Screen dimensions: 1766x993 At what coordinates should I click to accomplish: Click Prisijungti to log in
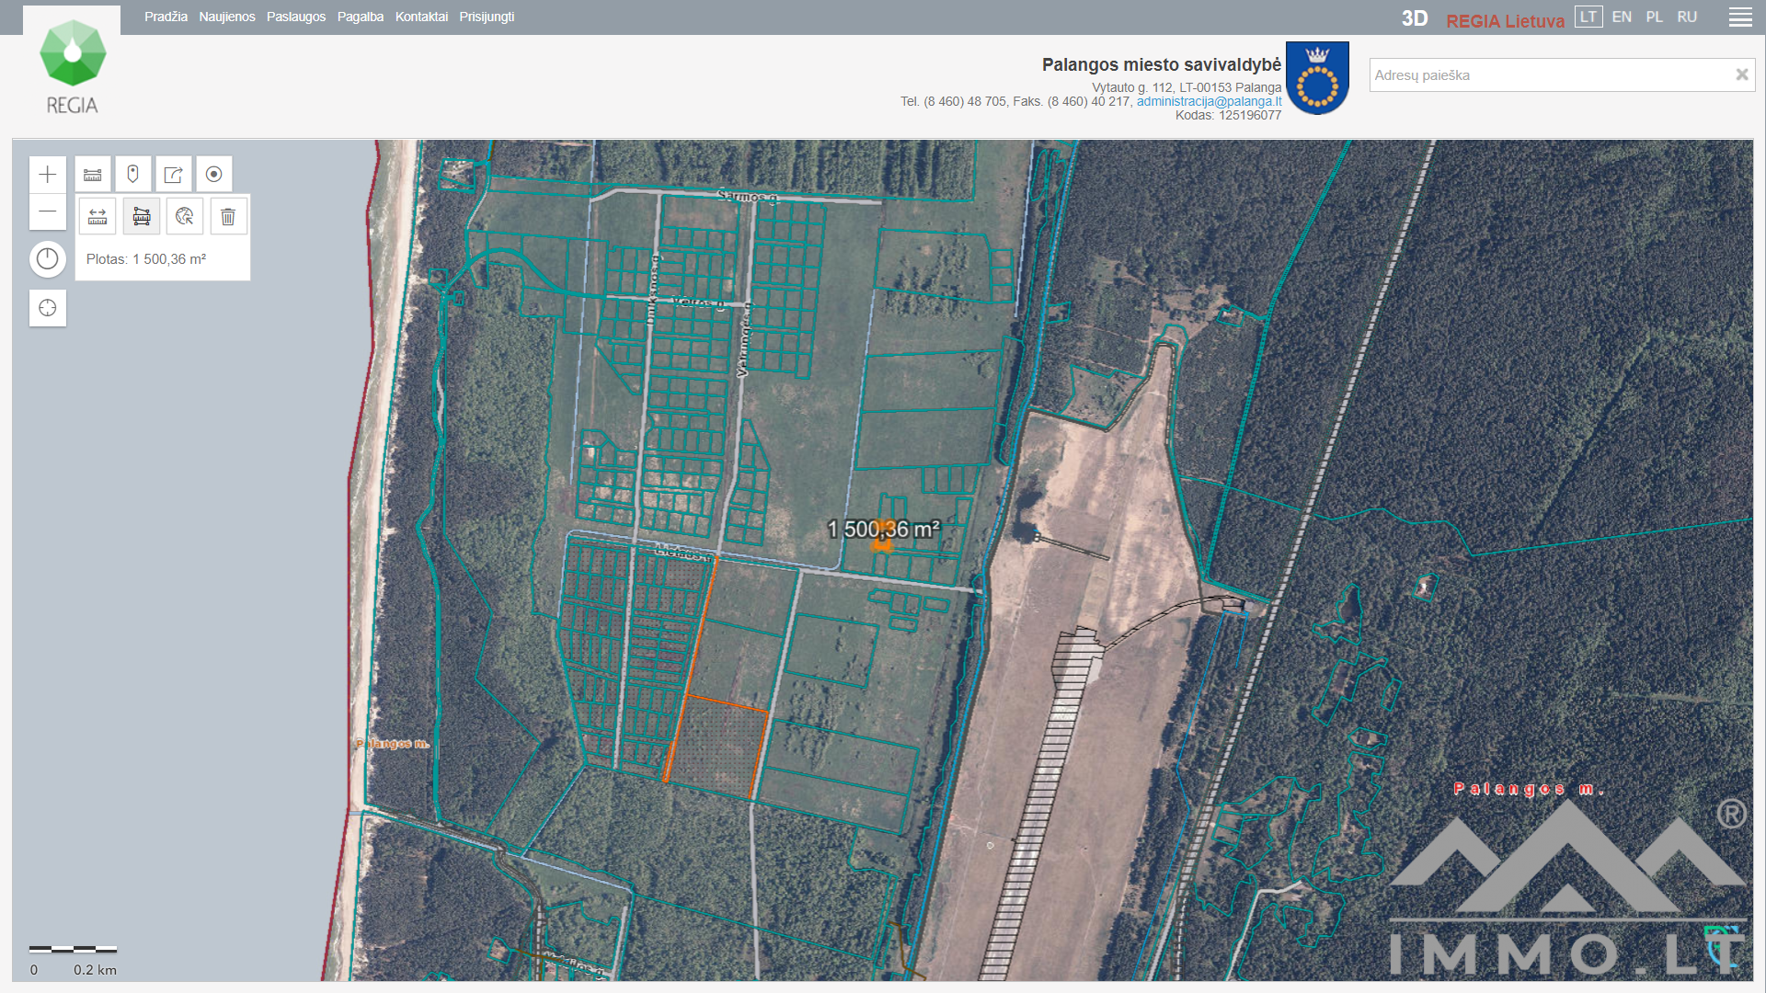pyautogui.click(x=487, y=17)
